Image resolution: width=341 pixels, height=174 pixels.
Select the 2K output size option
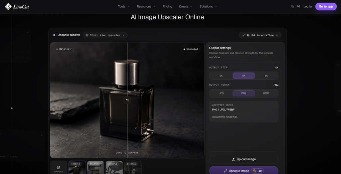(x=221, y=76)
